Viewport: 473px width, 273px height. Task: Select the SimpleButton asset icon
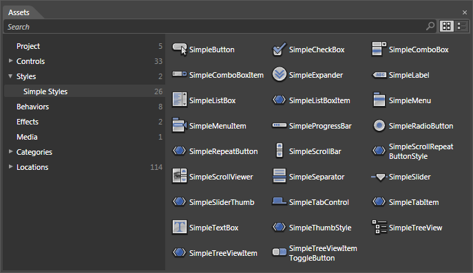[x=180, y=50]
